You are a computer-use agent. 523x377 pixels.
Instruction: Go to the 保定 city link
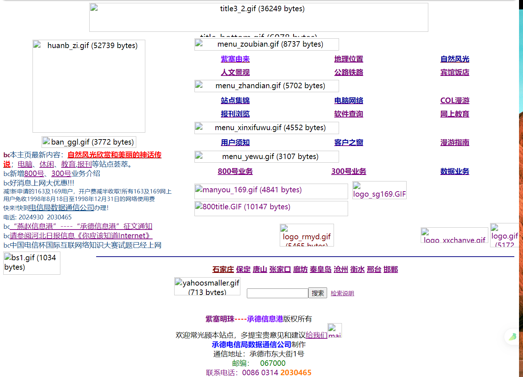click(x=243, y=269)
